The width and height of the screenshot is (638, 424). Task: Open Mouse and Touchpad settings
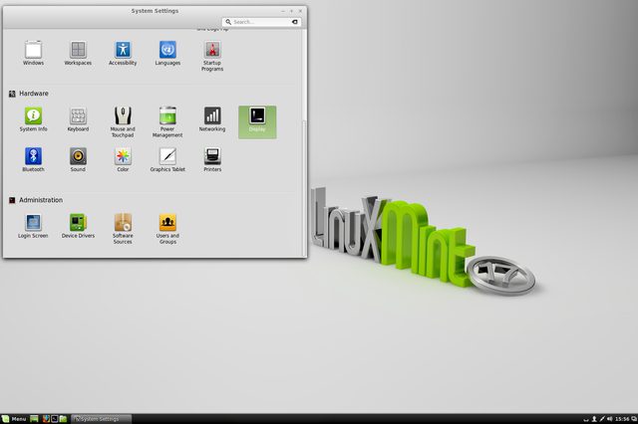click(x=123, y=119)
